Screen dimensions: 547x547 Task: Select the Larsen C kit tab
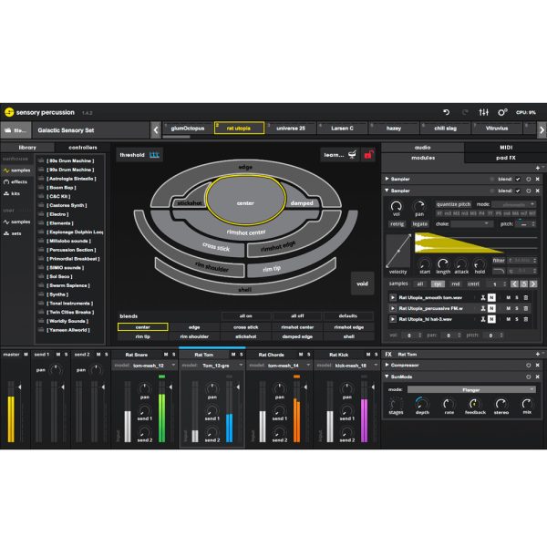pos(342,128)
